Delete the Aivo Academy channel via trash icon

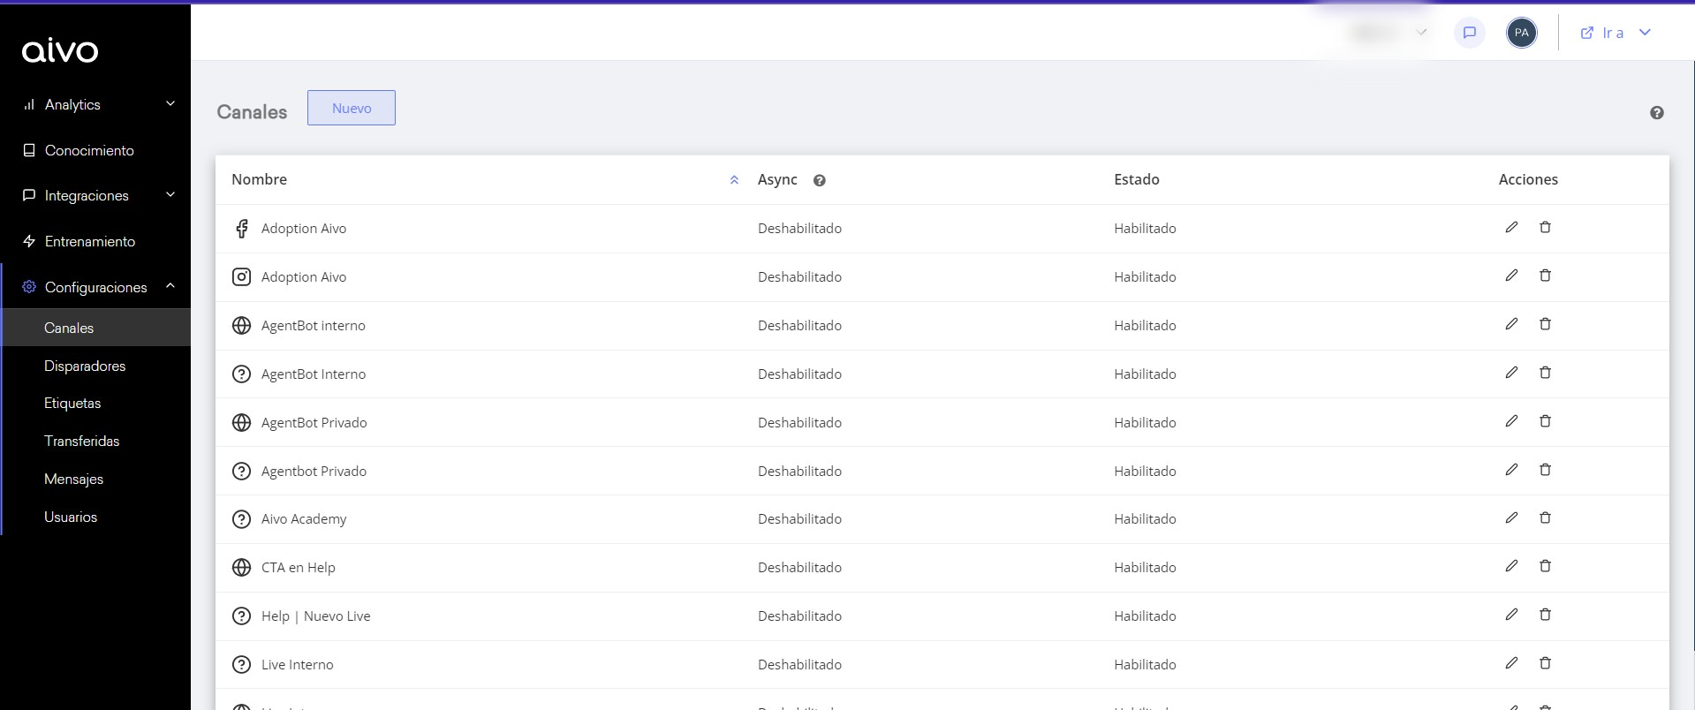pos(1545,517)
